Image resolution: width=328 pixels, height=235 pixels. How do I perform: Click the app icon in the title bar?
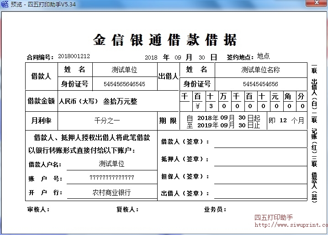(x=5, y=4)
